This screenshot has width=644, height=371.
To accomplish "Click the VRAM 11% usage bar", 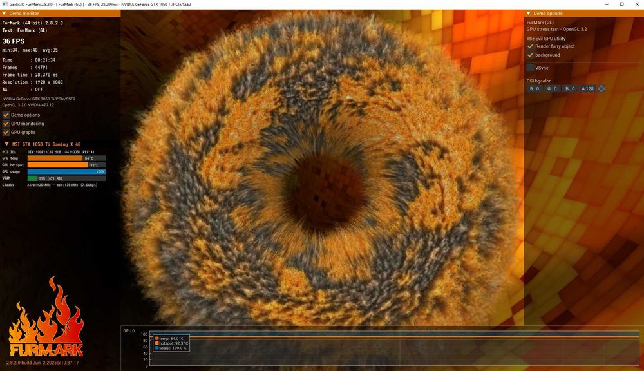I will click(66, 178).
